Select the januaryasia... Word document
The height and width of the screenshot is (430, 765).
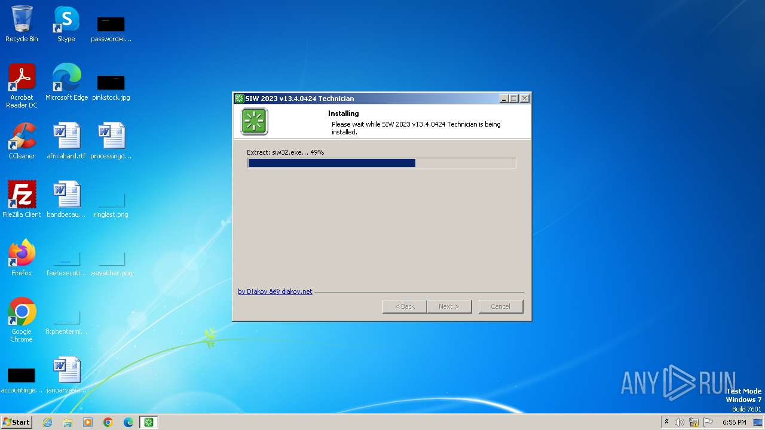pyautogui.click(x=66, y=375)
